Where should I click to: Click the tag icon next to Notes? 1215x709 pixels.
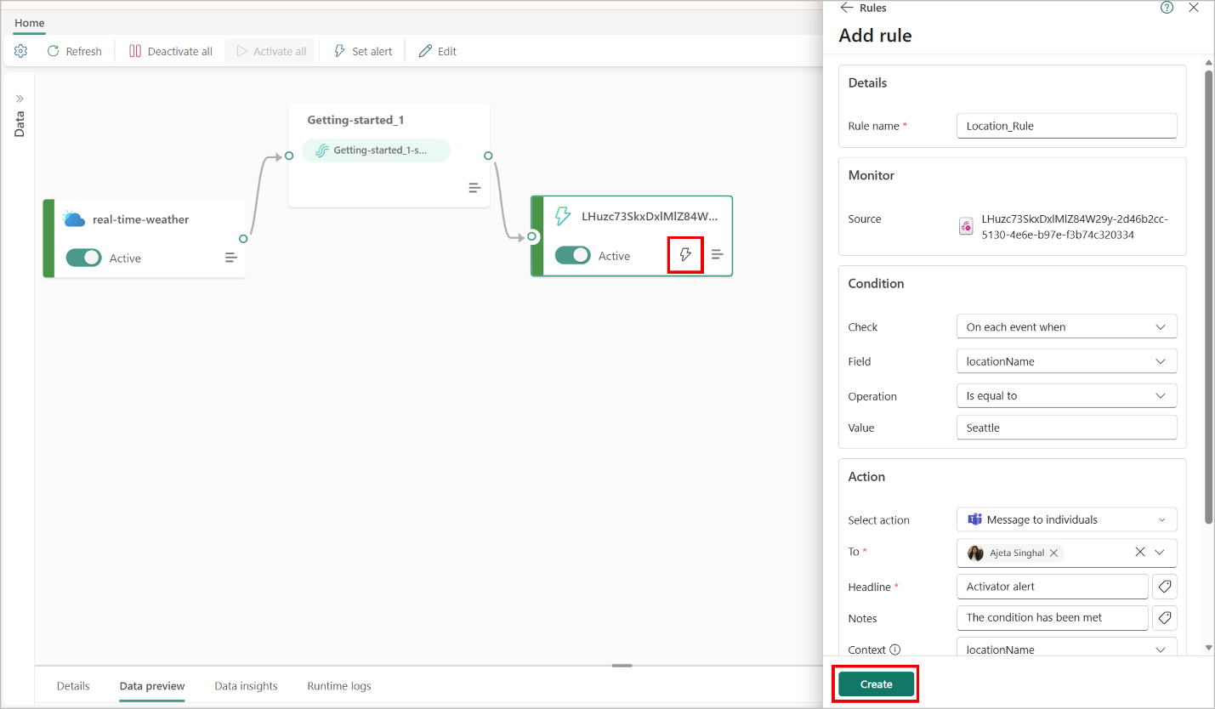click(1164, 618)
